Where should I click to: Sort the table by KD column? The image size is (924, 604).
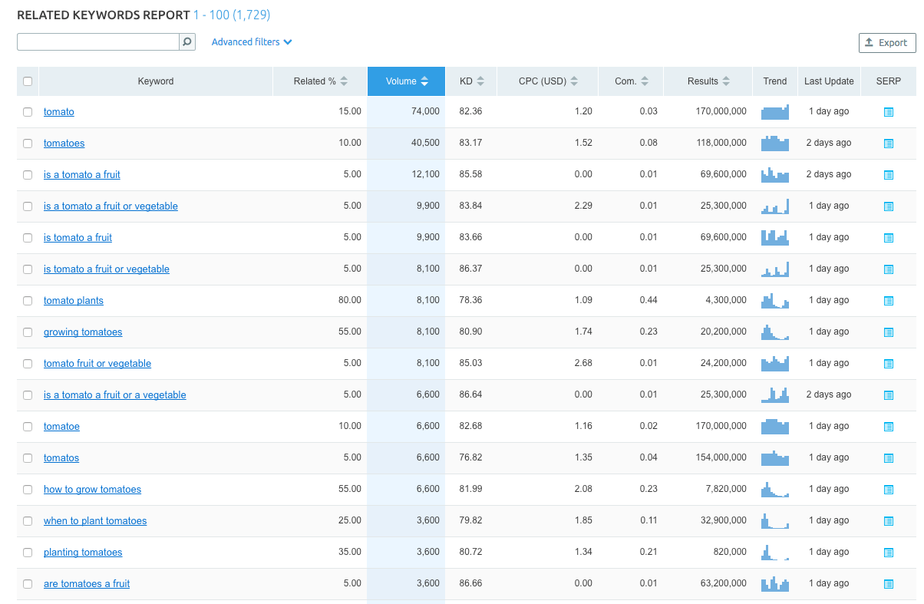(470, 81)
